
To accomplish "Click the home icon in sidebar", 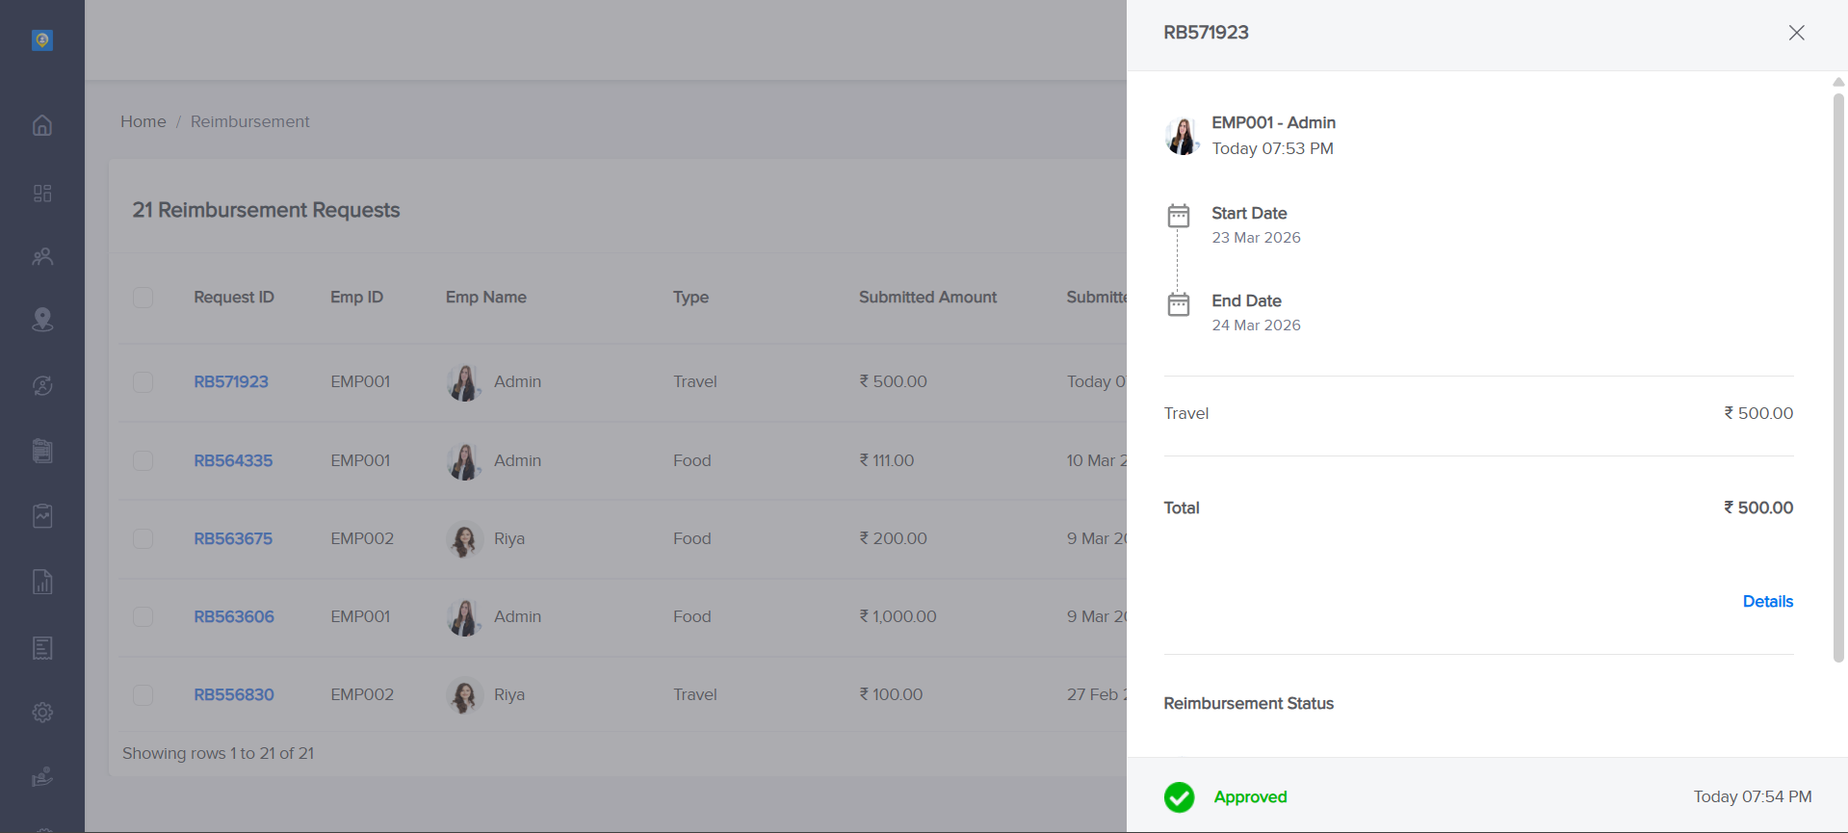I will [x=42, y=125].
